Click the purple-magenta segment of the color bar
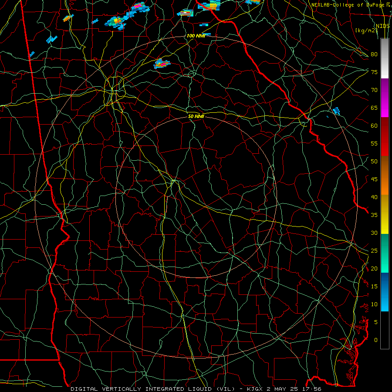Viewport: 392px width, 392px height. point(385,98)
